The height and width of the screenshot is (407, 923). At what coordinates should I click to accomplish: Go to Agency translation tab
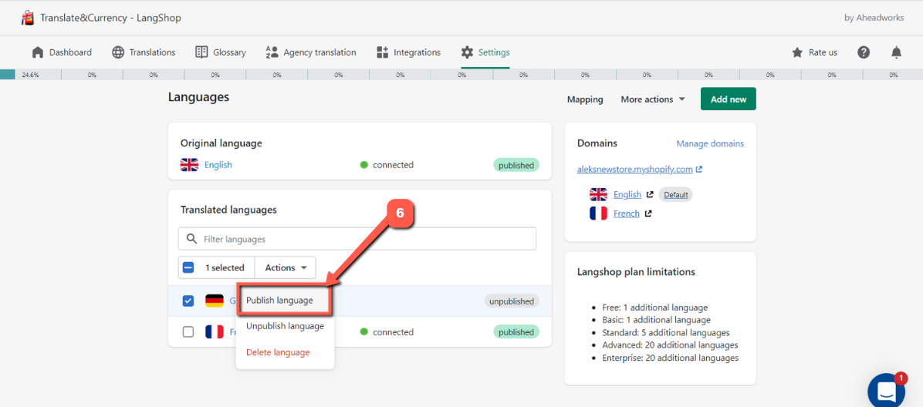click(311, 52)
